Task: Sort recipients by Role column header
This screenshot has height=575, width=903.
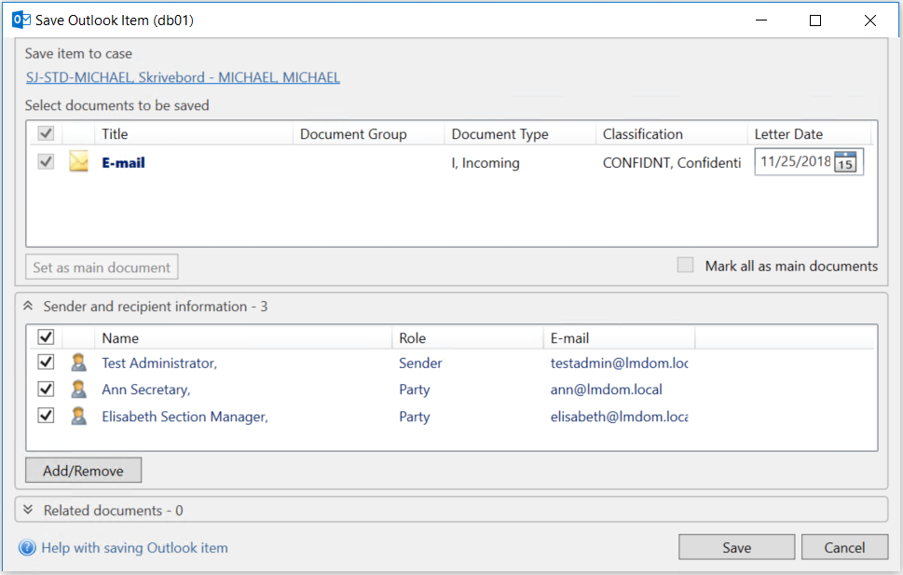Action: (412, 338)
